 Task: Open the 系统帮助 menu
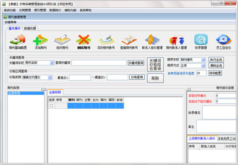86,10
